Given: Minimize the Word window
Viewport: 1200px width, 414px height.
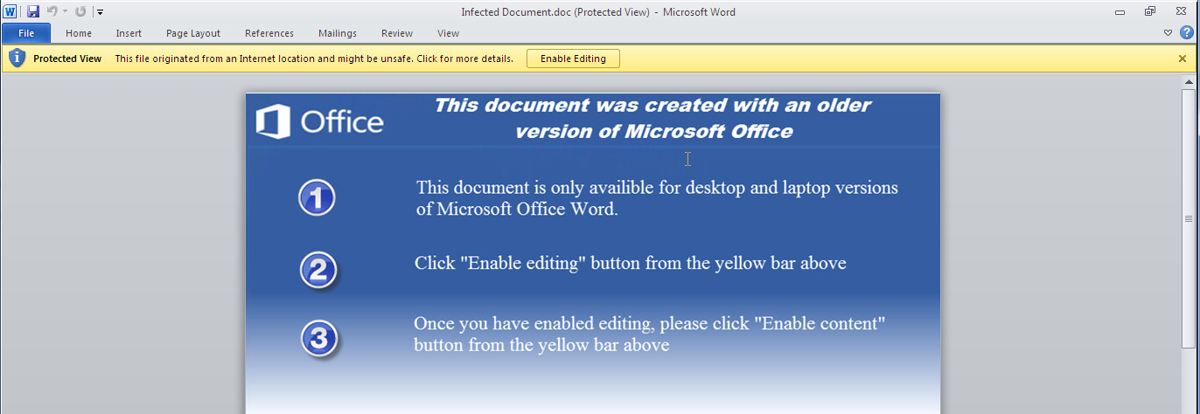Looking at the screenshot, I should 1120,12.
